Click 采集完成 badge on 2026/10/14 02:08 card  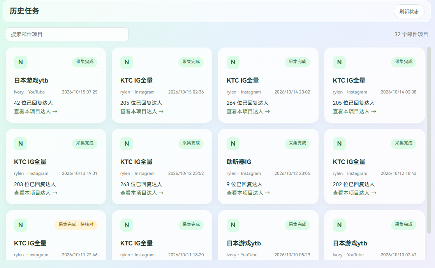(404, 62)
